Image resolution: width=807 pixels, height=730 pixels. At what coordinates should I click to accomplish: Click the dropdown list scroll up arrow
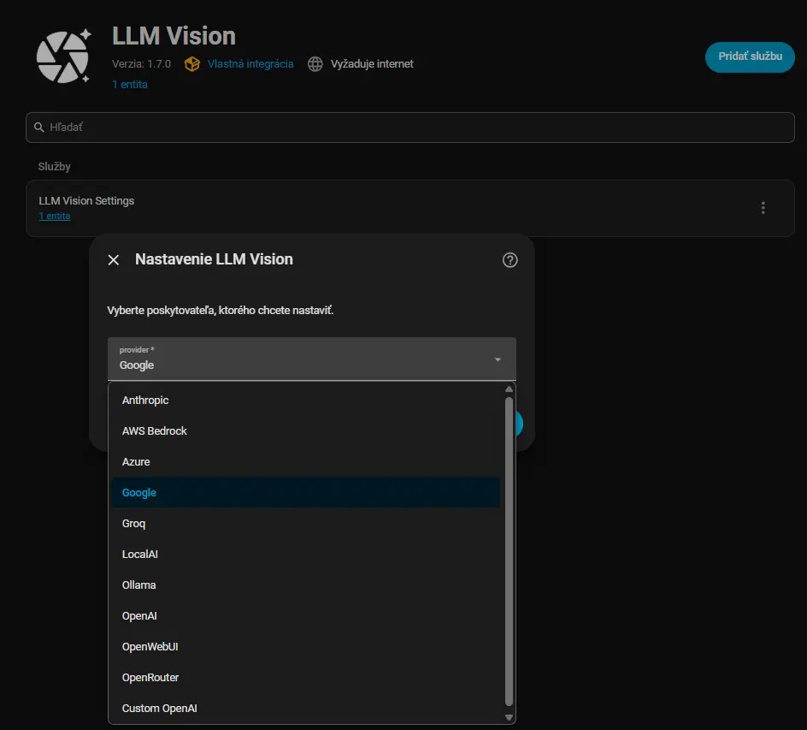tap(509, 389)
